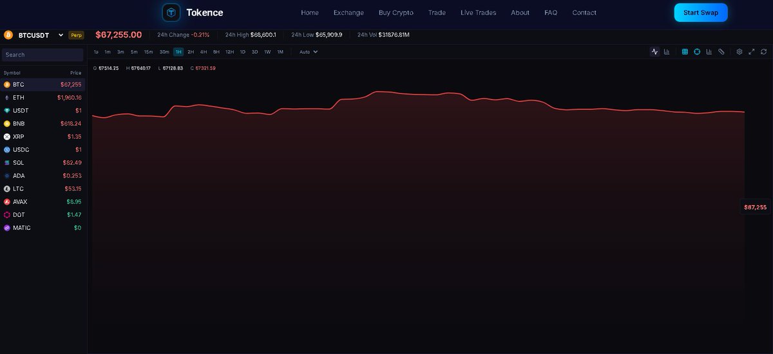Select line chart type icon
This screenshot has width=773, height=354.
pyautogui.click(x=654, y=51)
